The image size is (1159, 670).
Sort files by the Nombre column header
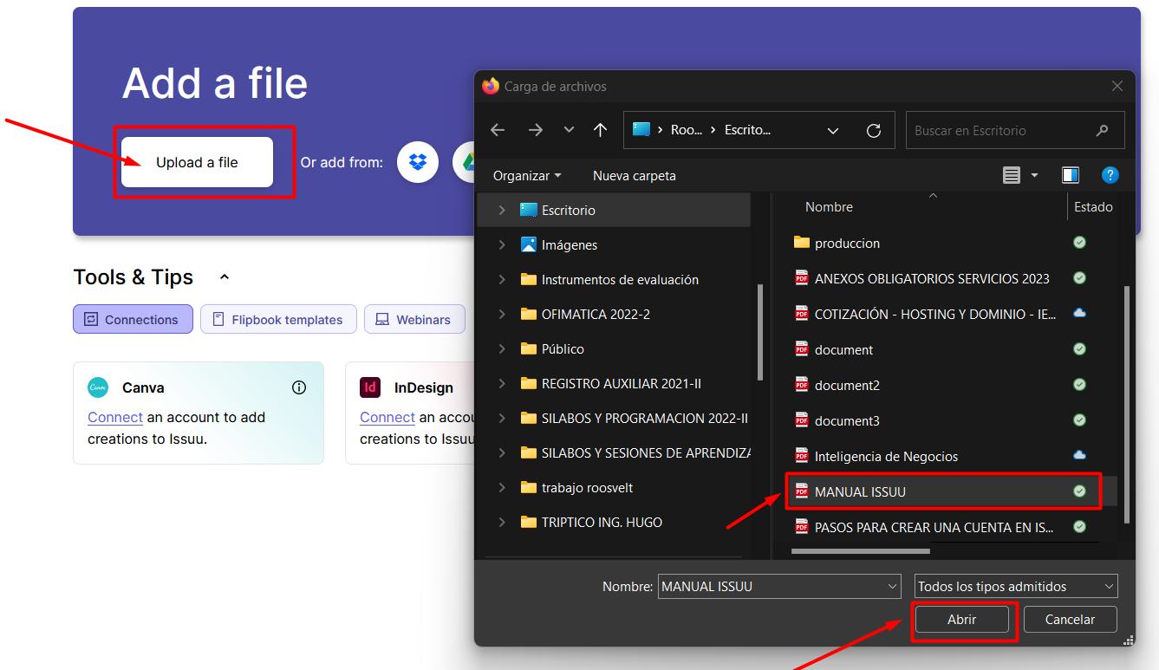(829, 207)
